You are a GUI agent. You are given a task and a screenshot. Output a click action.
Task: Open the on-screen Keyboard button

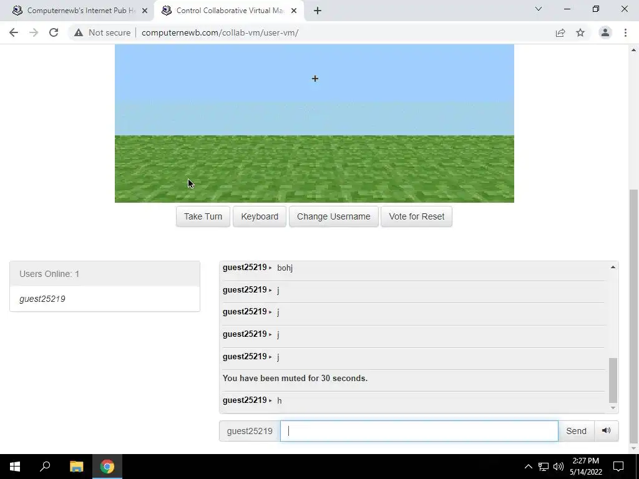(260, 216)
